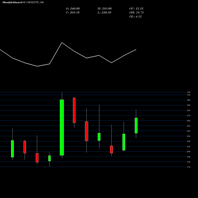Click the 174 price axis label
The height and width of the screenshot is (198, 198).
click(x=188, y=167)
